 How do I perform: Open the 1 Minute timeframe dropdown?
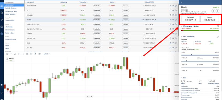pyautogui.click(x=47, y=54)
